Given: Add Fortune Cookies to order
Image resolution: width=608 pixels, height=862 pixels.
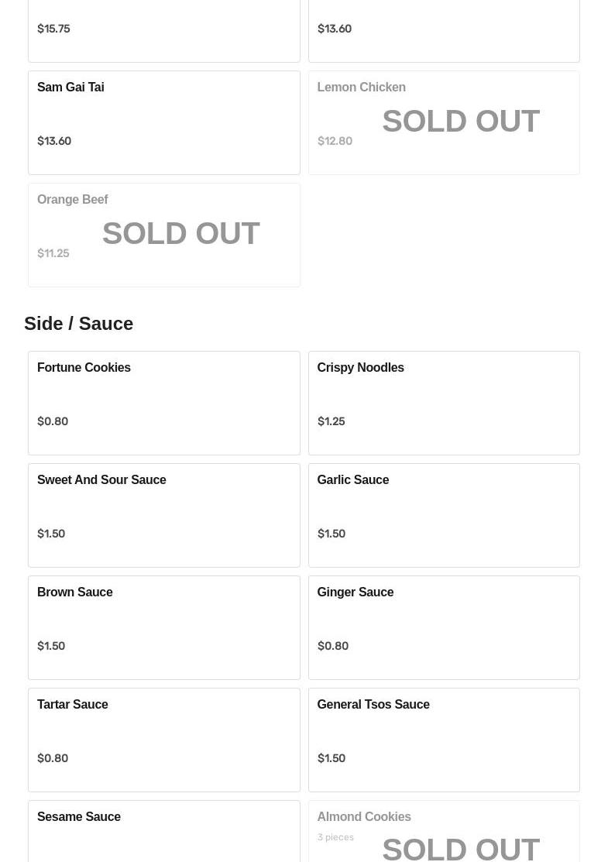Looking at the screenshot, I should point(163,403).
